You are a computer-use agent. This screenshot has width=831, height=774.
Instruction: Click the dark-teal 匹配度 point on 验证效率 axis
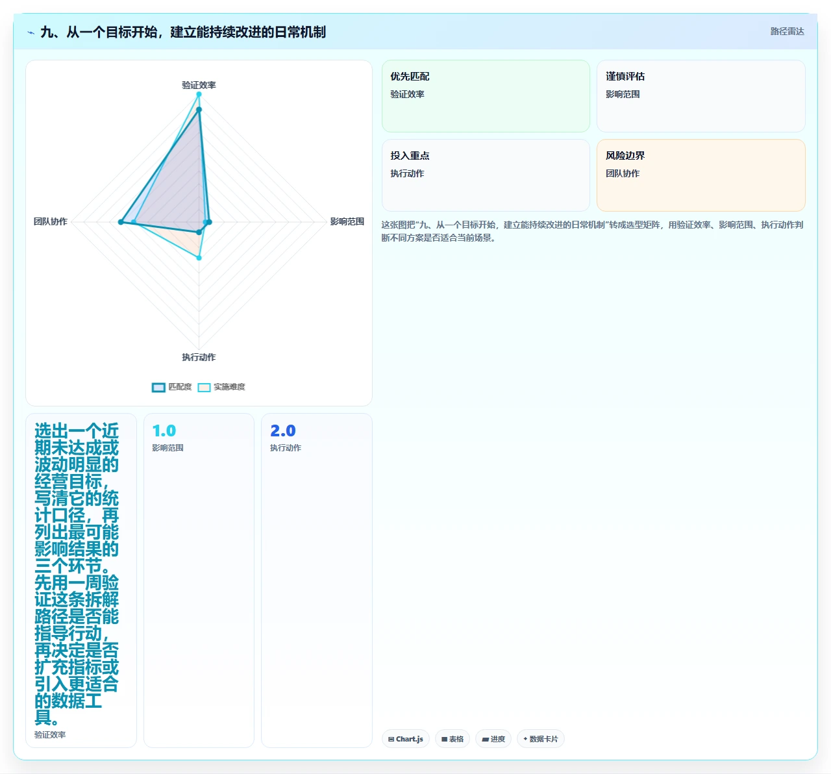199,110
